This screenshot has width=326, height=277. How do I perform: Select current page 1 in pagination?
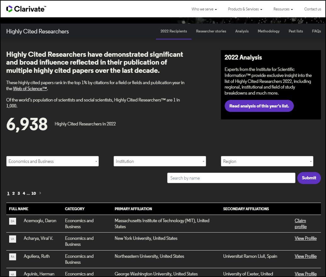coord(8,193)
